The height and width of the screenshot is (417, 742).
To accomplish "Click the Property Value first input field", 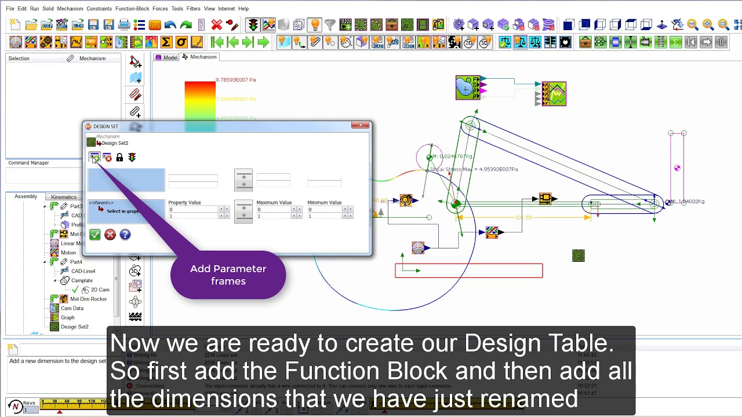I will [192, 209].
